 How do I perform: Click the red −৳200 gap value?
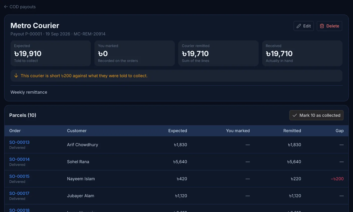coord(337,179)
